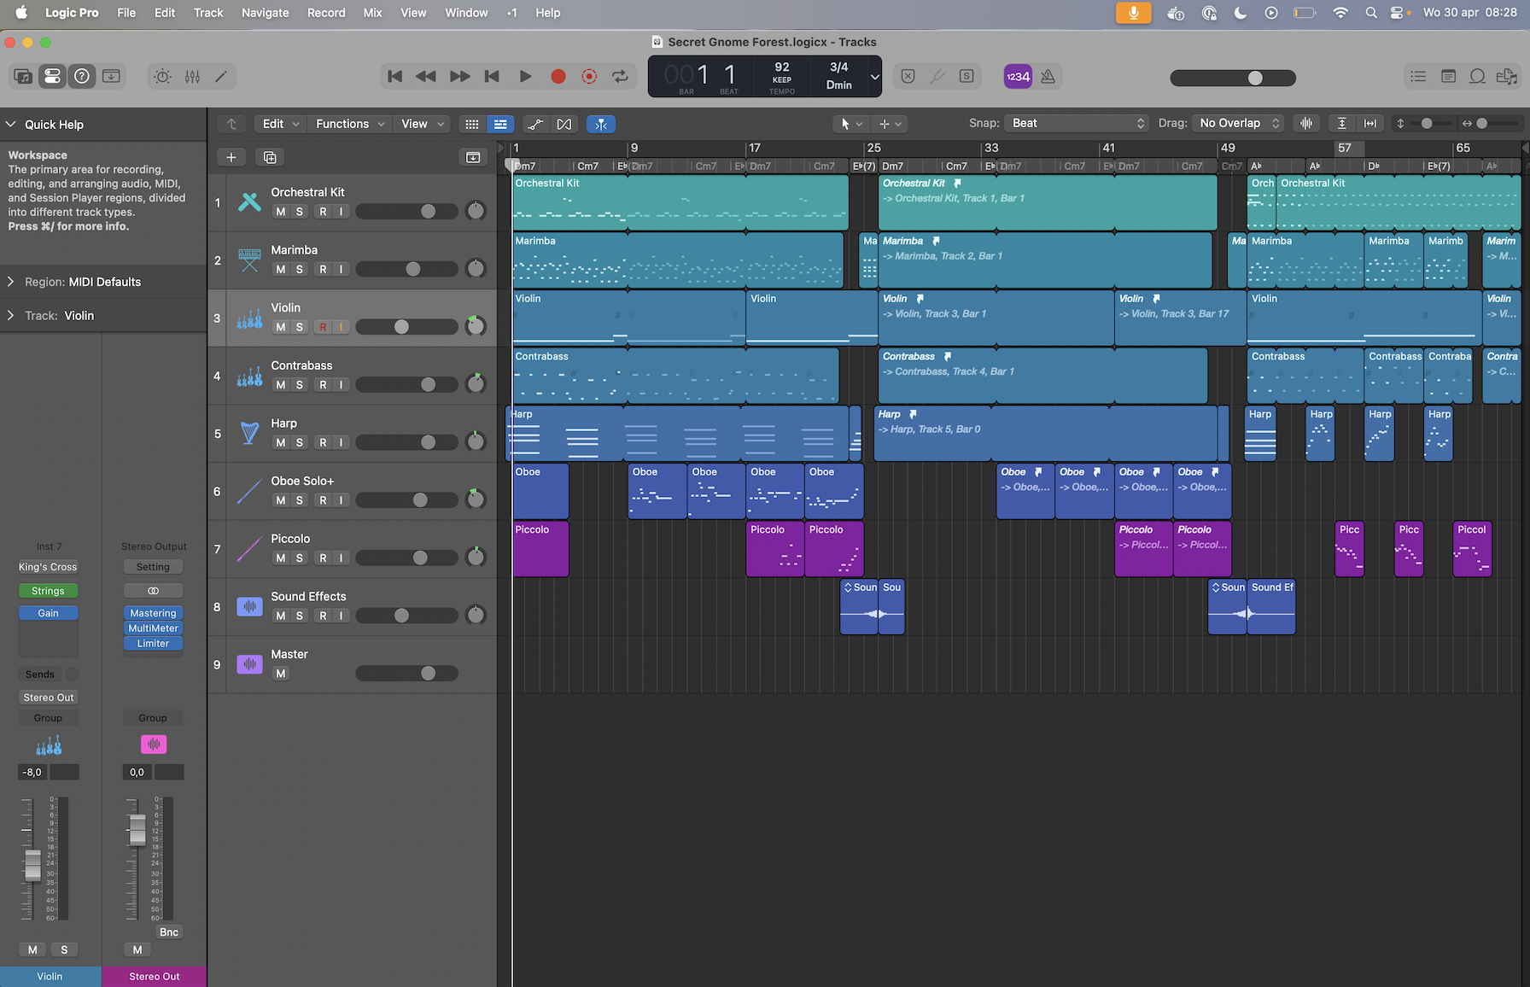The width and height of the screenshot is (1530, 987).
Task: Open the Functions dropdown menu
Action: (350, 124)
